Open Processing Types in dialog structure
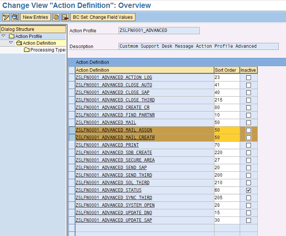Screen dimensions: 286x236 (48, 50)
